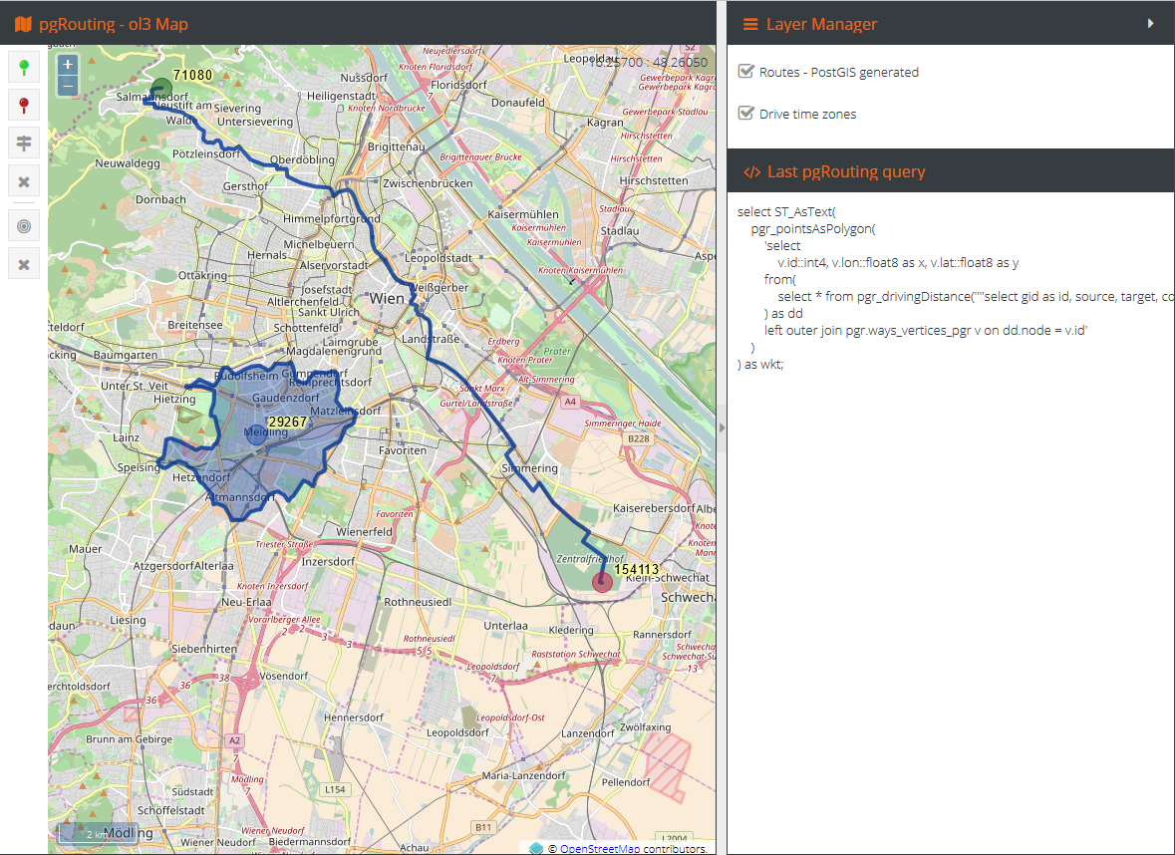The height and width of the screenshot is (855, 1175).
Task: Clear route using the upper X button
Action: tap(24, 181)
